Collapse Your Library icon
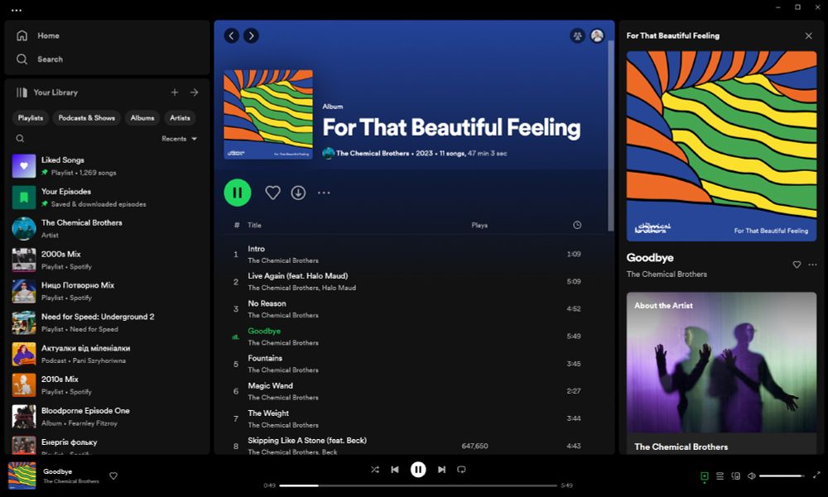Viewport: 828px width, 497px height. (x=22, y=93)
